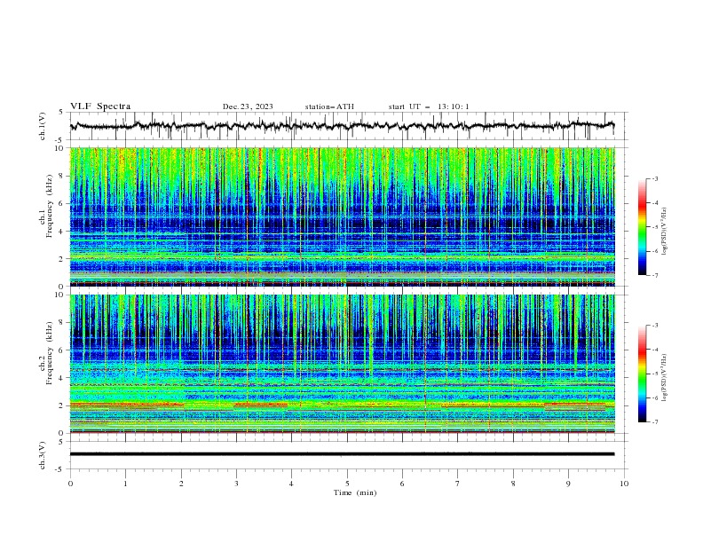Click the thick black ch.3 voltage trace

[342, 454]
